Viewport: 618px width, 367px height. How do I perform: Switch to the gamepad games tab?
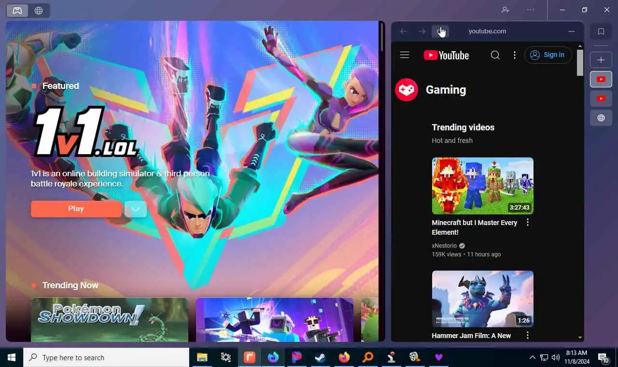coord(17,10)
